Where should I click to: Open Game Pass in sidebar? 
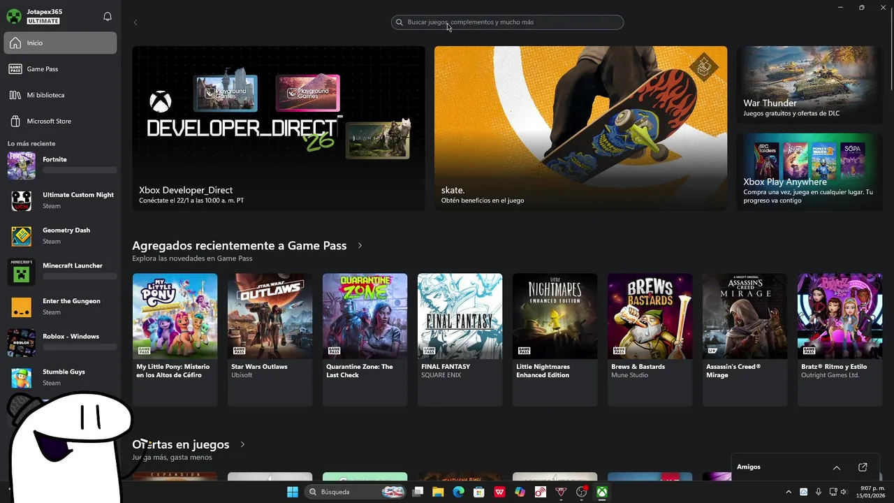(60, 69)
